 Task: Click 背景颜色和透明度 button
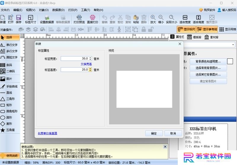208,61
